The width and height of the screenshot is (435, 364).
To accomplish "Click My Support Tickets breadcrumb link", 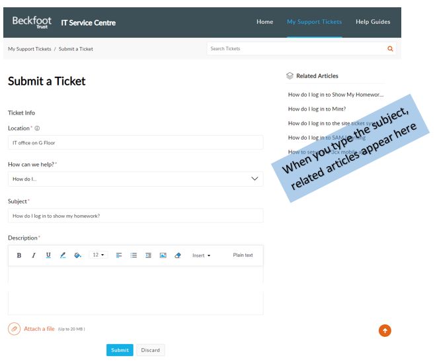I will coord(29,49).
